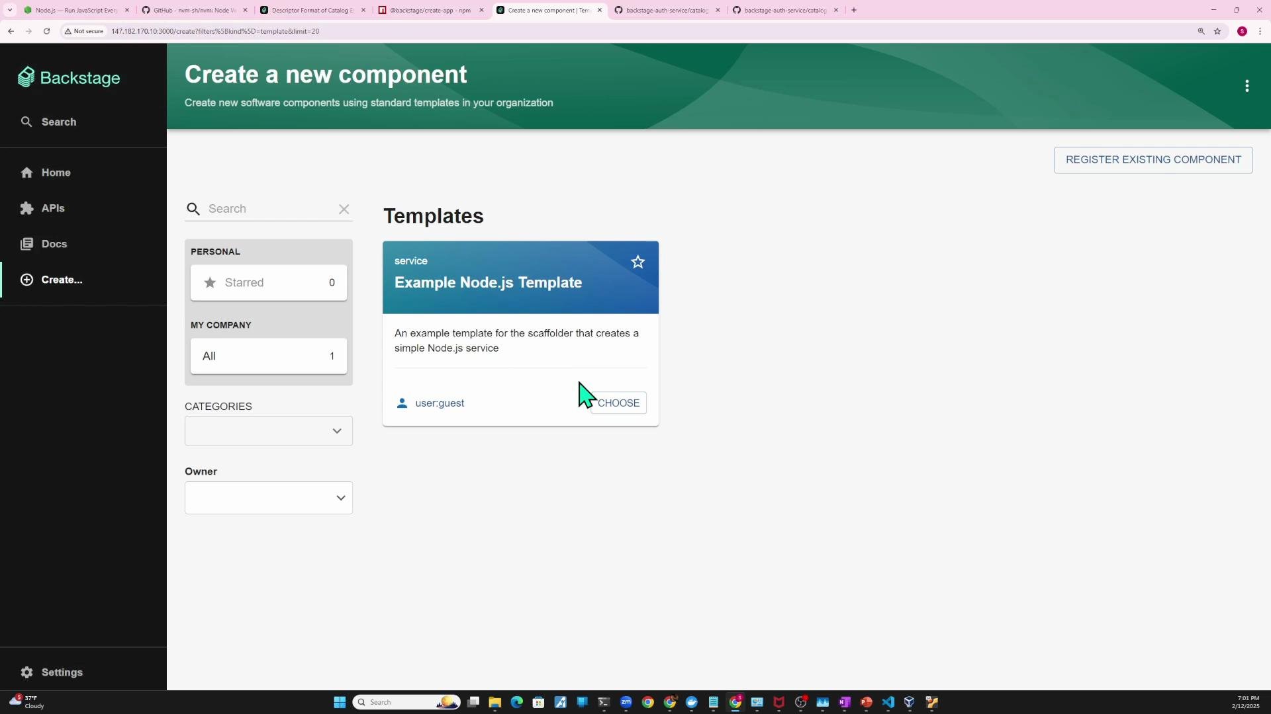Open the tab search dropdown arrow
The image size is (1271, 714).
10,10
